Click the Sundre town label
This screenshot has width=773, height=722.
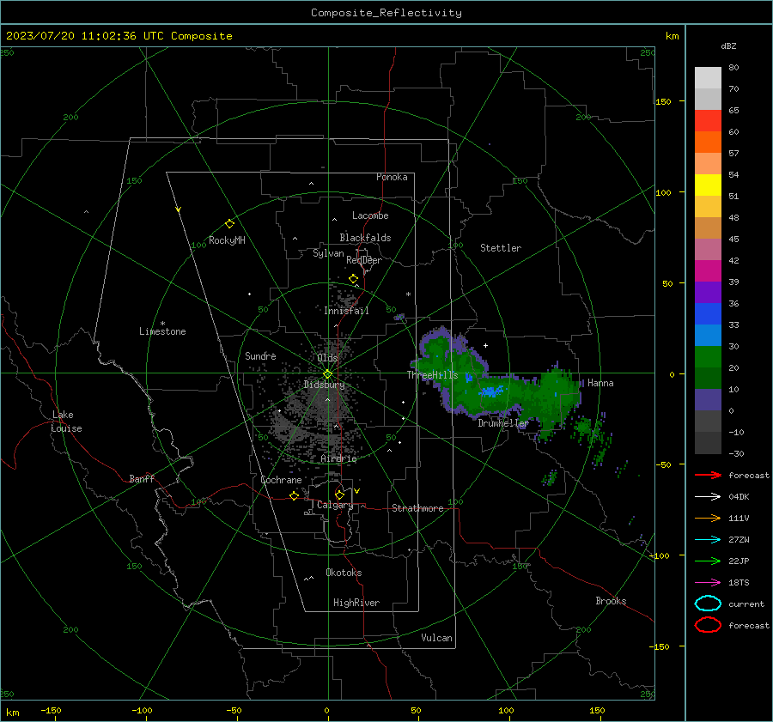(x=260, y=355)
